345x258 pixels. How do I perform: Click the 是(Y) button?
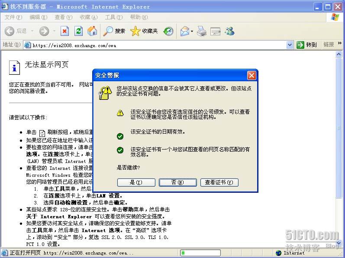point(136,182)
